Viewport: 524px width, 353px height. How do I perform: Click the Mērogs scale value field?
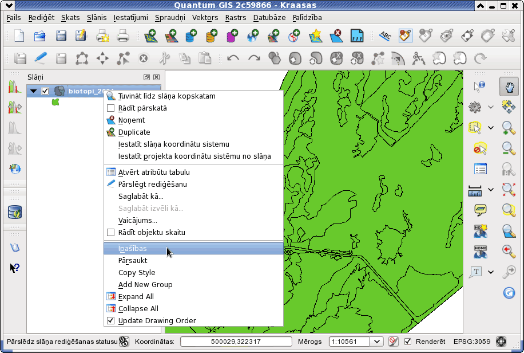pos(350,342)
